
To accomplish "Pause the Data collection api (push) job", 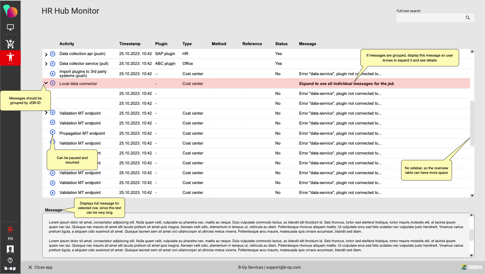I will 53,54.
